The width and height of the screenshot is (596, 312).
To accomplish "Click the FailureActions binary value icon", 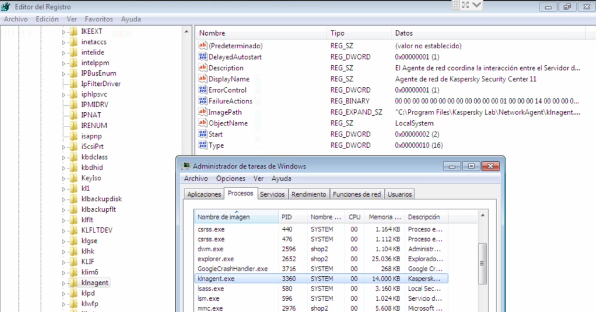I will (203, 101).
